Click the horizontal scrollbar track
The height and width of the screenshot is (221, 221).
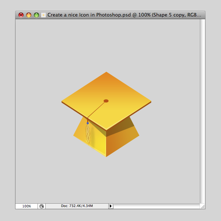click(x=157, y=206)
